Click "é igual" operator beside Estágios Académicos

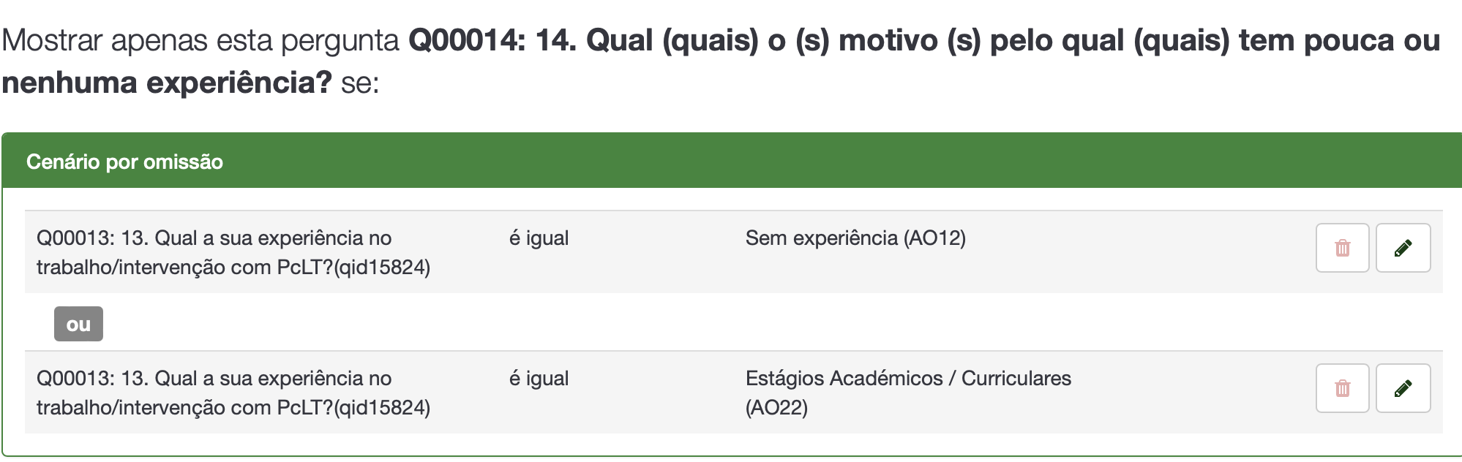[539, 379]
